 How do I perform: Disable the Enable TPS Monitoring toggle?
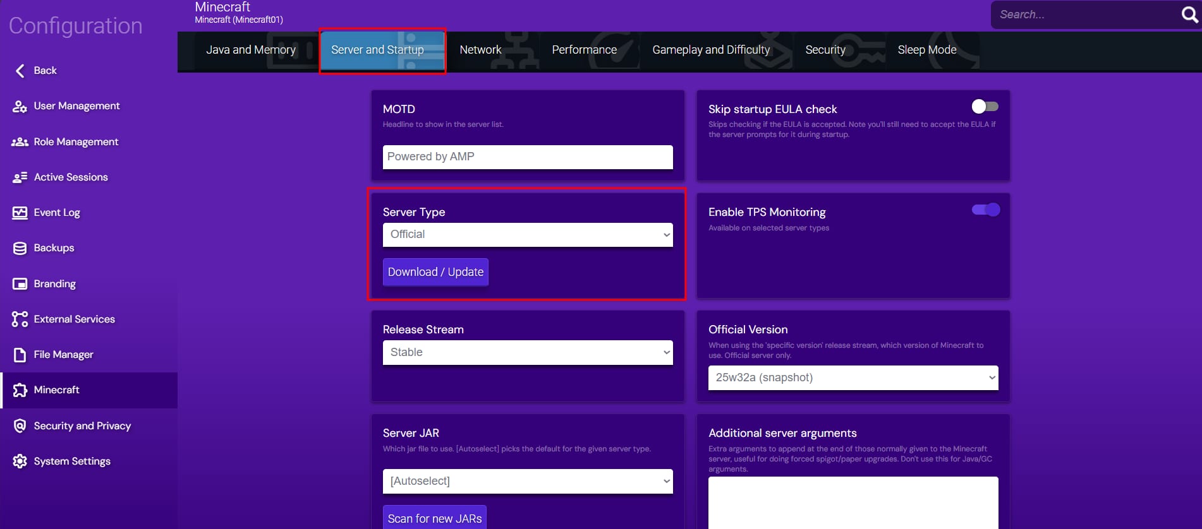(x=985, y=210)
